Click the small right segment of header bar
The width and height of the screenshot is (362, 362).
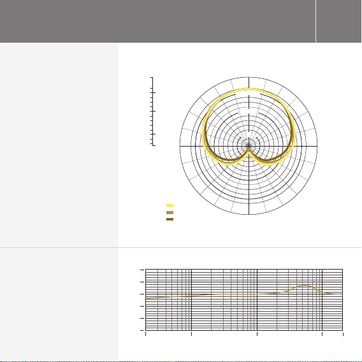[338, 21]
